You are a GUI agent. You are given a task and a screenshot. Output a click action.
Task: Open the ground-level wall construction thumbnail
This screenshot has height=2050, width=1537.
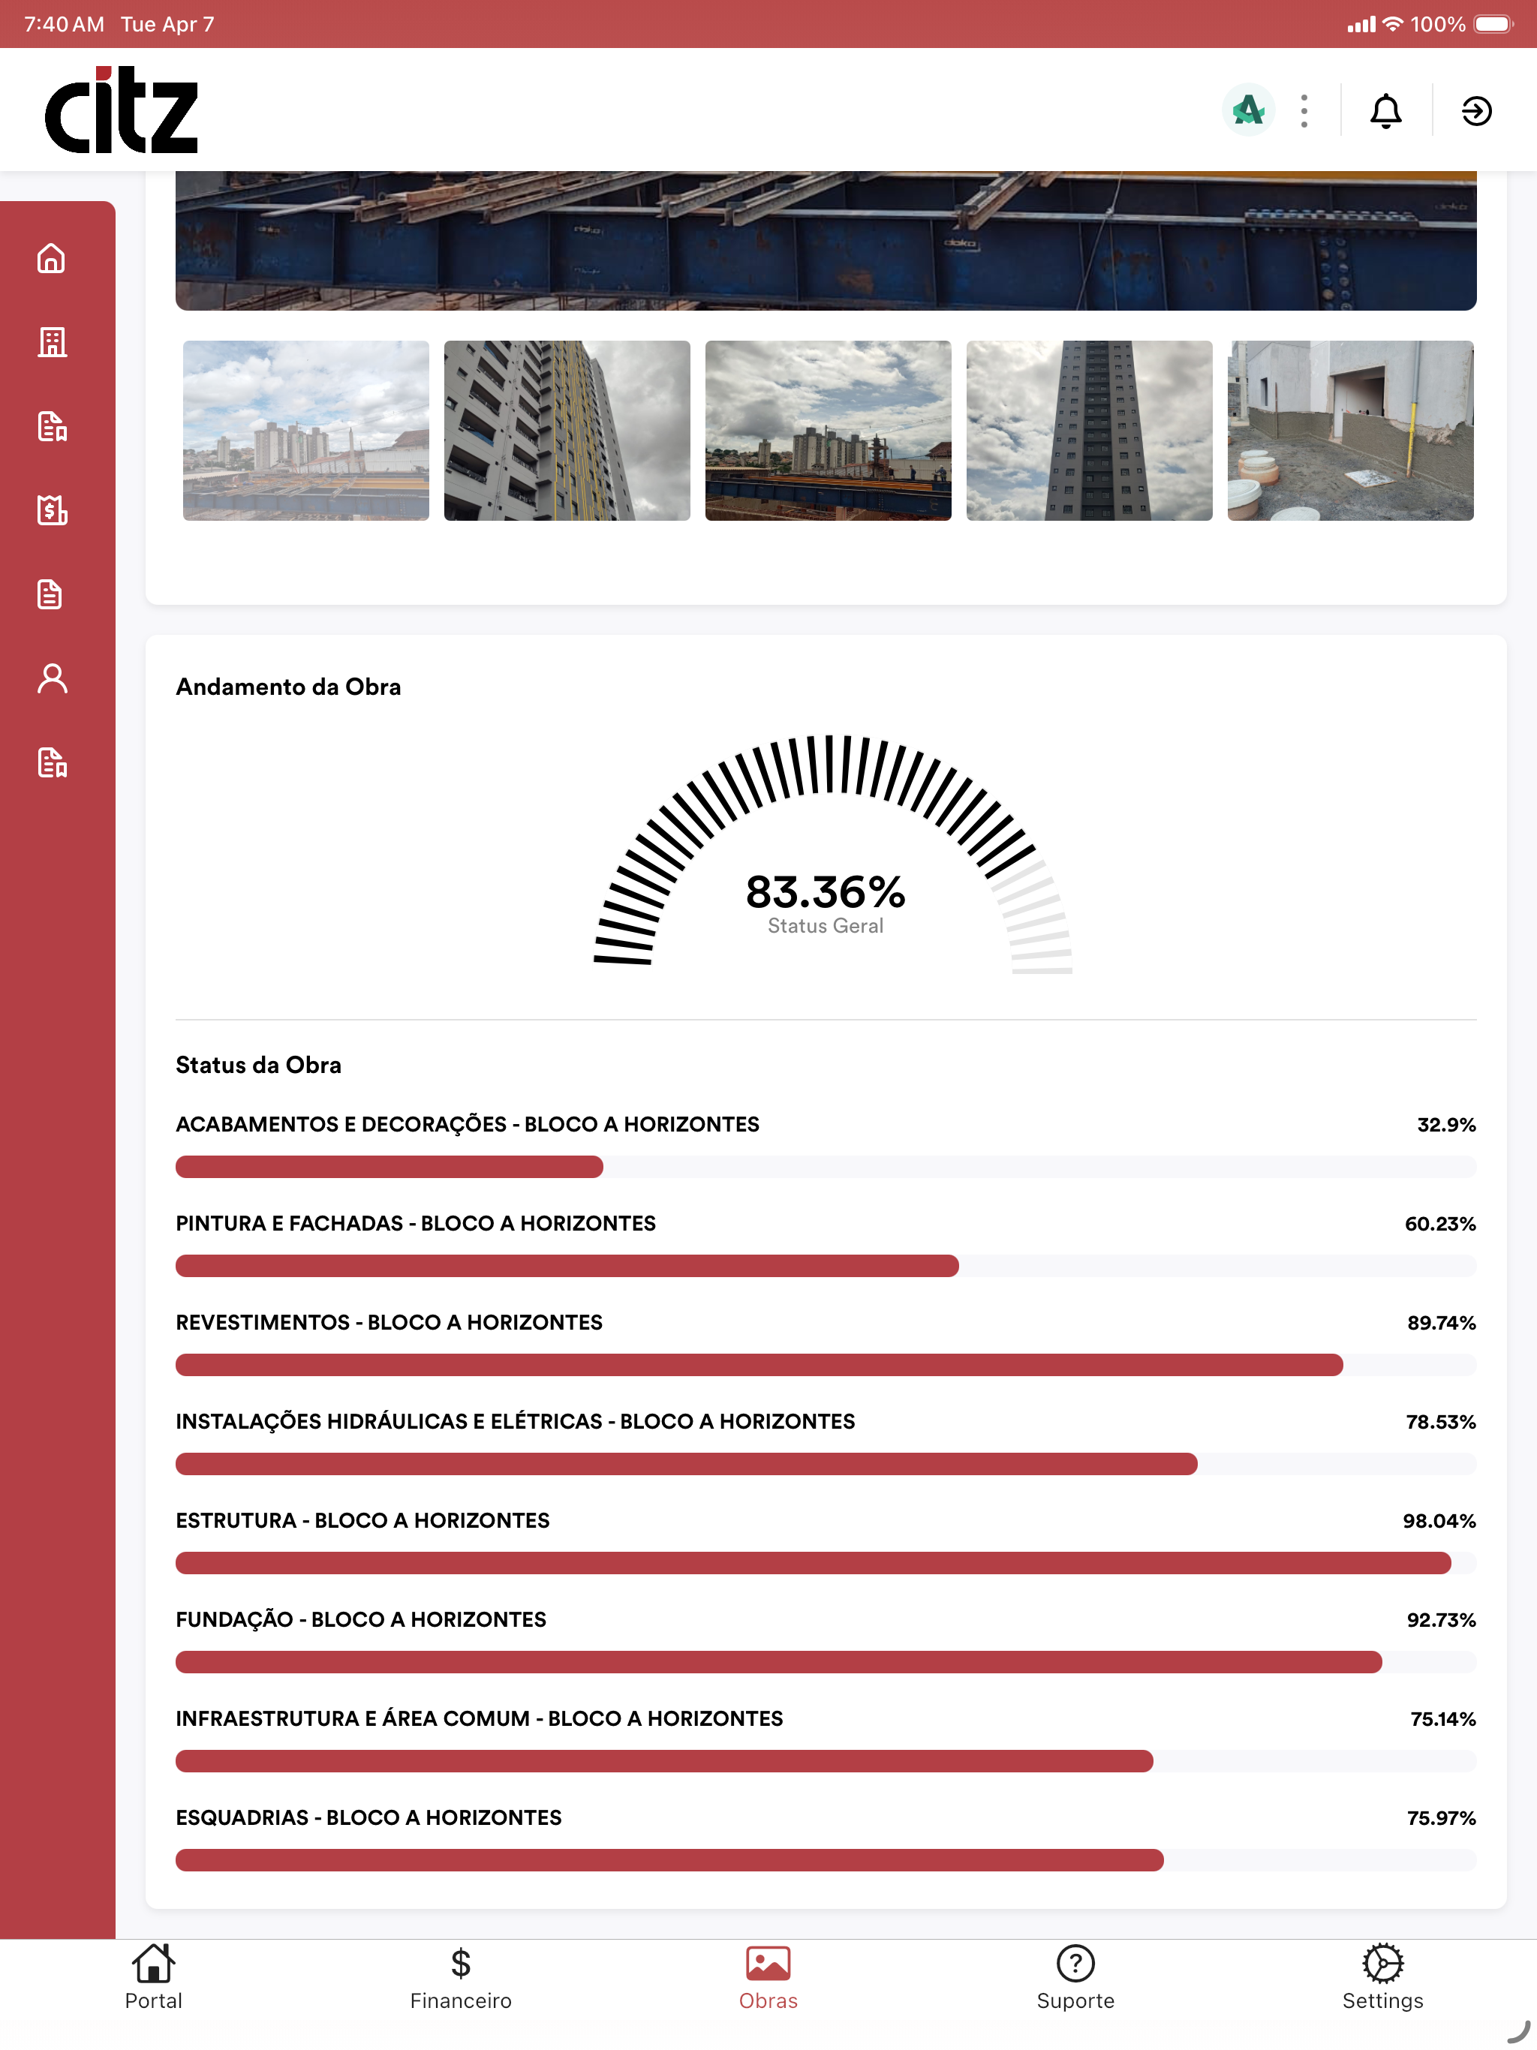[x=1351, y=431]
